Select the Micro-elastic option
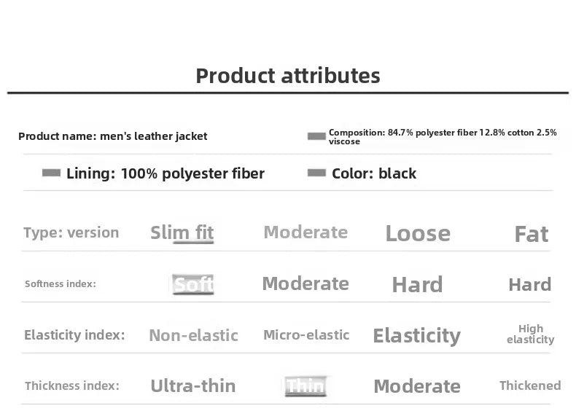 point(306,335)
